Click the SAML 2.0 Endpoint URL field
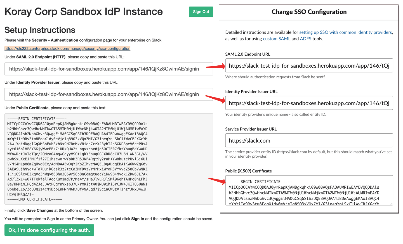This screenshot has height=244, width=403. [x=309, y=65]
